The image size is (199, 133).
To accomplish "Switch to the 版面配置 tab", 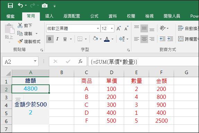I will pyautogui.click(x=72, y=16).
